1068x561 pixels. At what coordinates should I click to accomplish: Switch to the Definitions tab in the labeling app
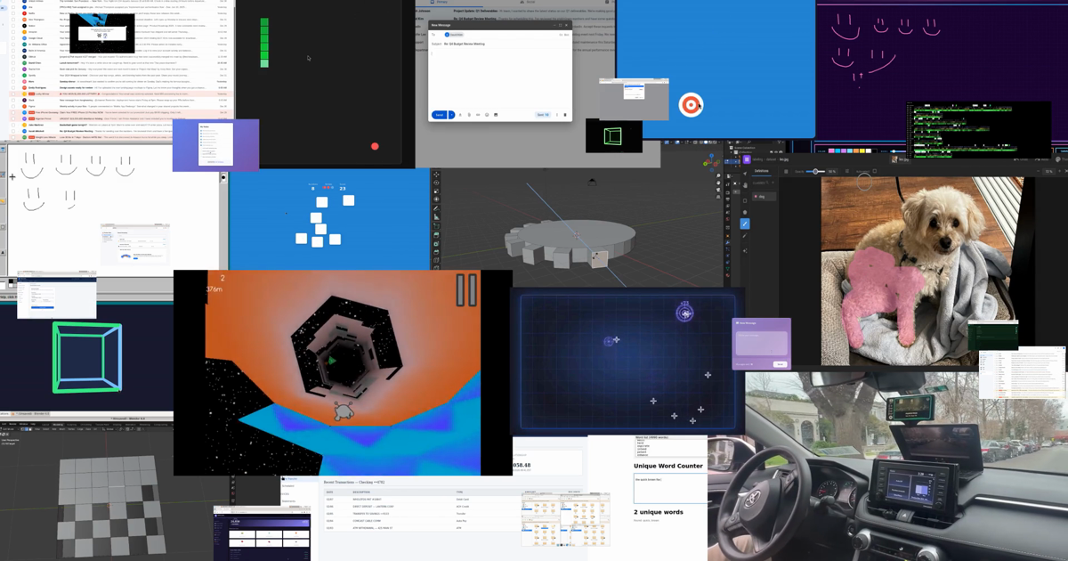click(x=761, y=171)
